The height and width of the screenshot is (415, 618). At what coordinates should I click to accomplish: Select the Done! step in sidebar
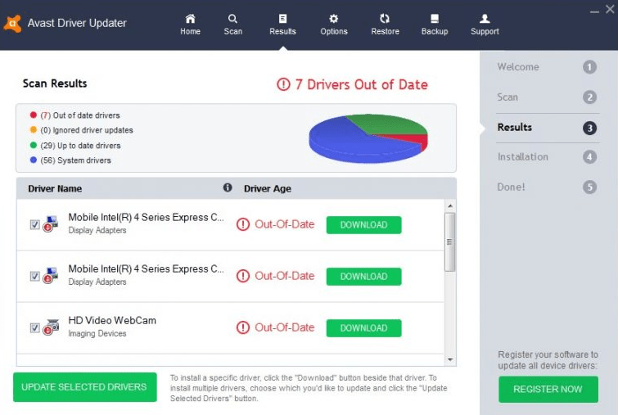point(511,187)
